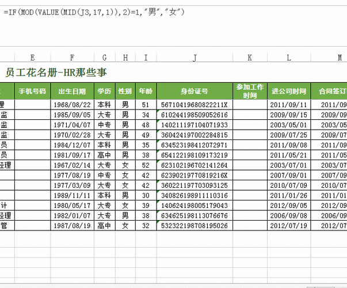Click the formula bar containing the IF formula
Image resolution: width=347 pixels, height=288 pixels.
click(174, 26)
